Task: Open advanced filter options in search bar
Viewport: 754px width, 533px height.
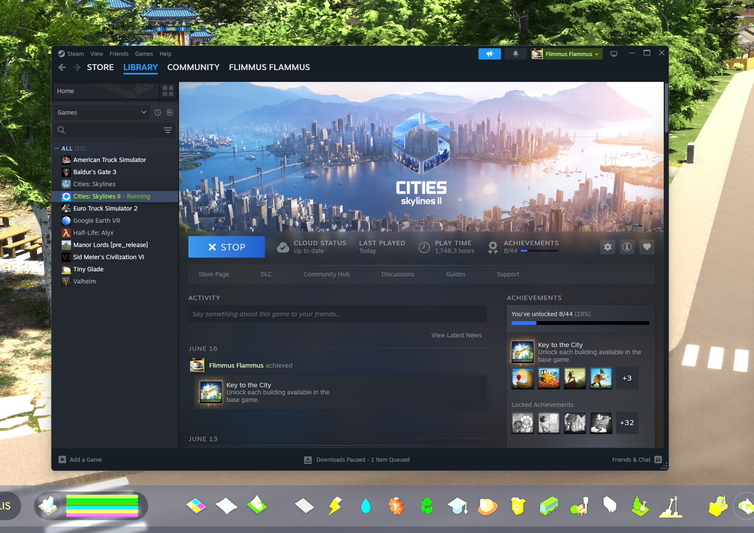Action: click(167, 130)
